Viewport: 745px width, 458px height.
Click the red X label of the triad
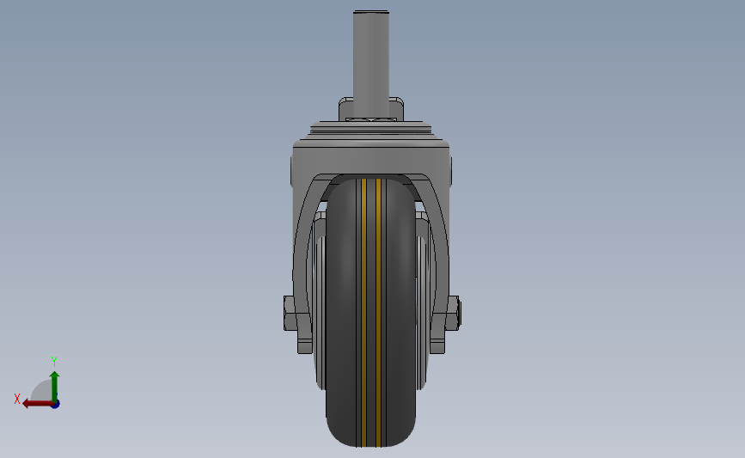click(17, 399)
